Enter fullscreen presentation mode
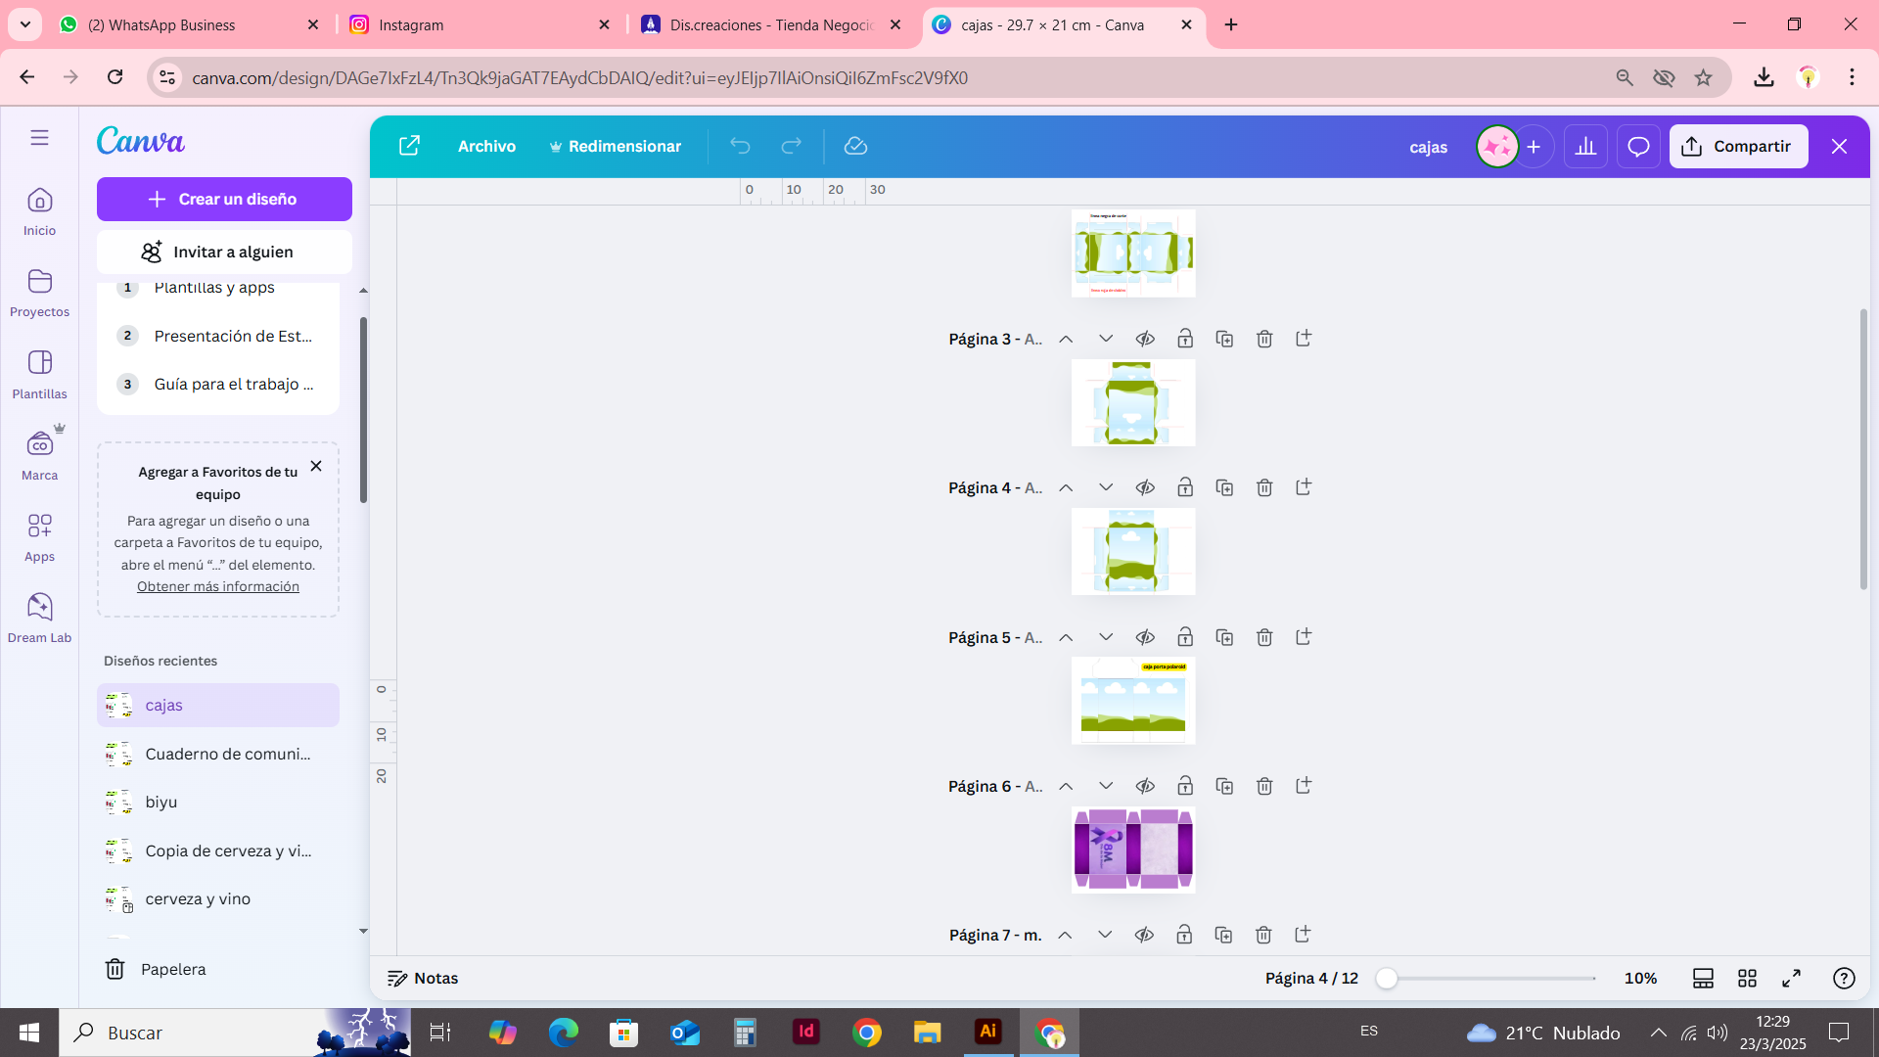Image resolution: width=1879 pixels, height=1057 pixels. tap(1791, 978)
